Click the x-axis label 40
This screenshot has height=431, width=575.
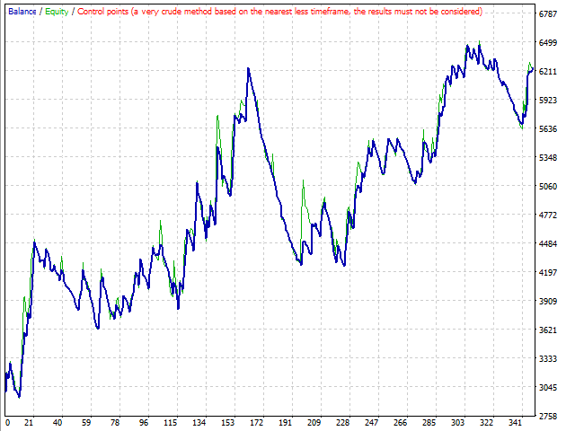click(x=57, y=423)
